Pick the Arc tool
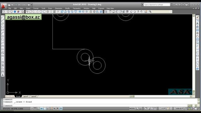Screen dimensions: 201x113 [3, 33]
